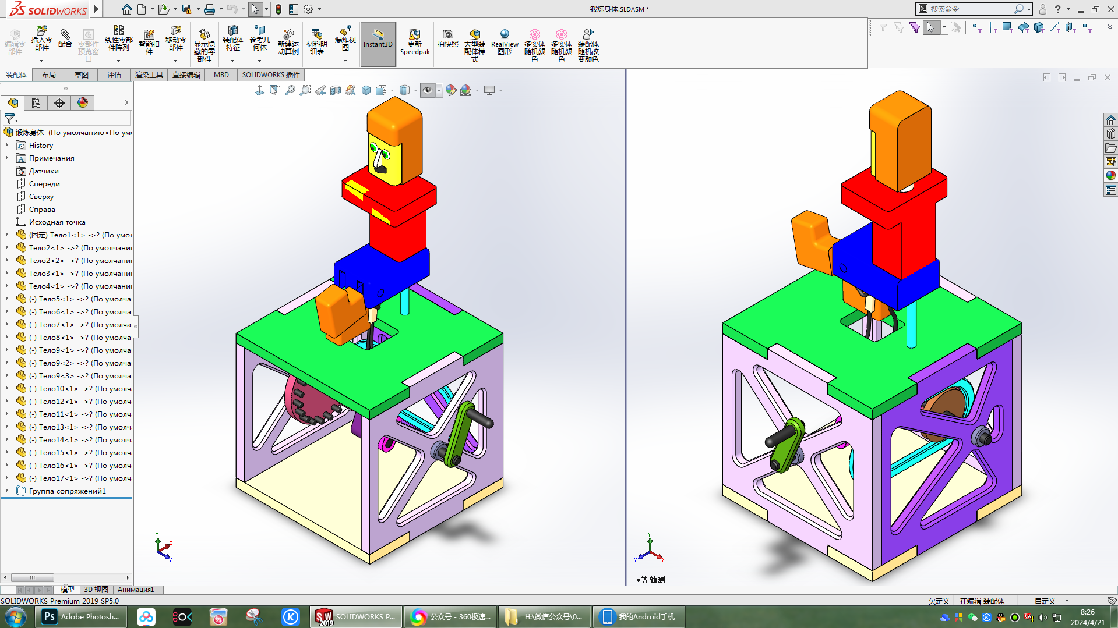Click the SOLIDWORKS logo menu arrow
This screenshot has height=628, width=1118.
point(96,9)
